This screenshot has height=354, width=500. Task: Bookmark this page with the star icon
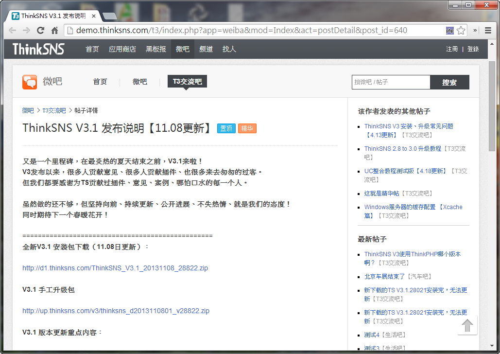(461, 31)
